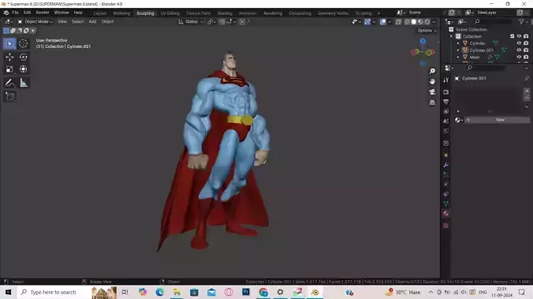Screen dimensions: 533x299
Task: Click the Zoom view magnifier icon
Action: (x=432, y=71)
